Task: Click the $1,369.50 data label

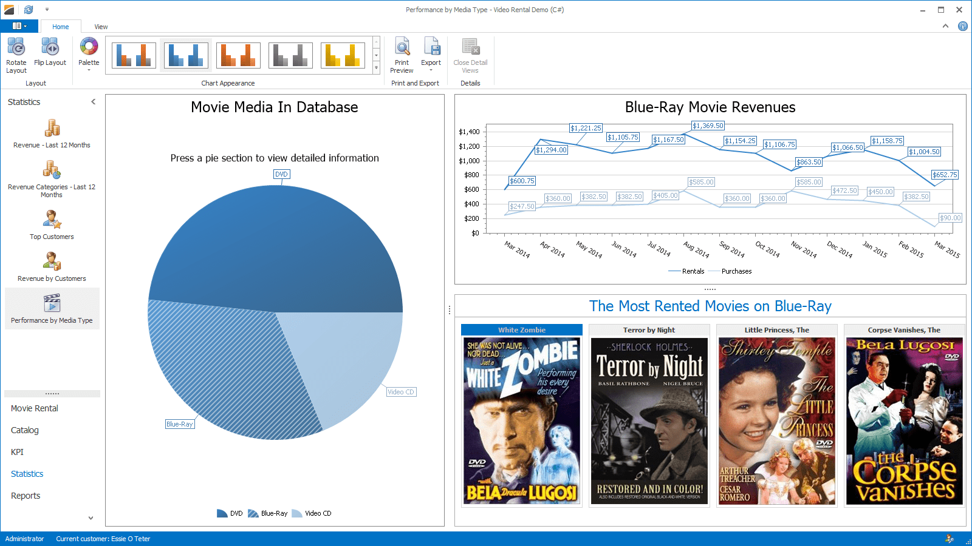Action: pos(708,126)
